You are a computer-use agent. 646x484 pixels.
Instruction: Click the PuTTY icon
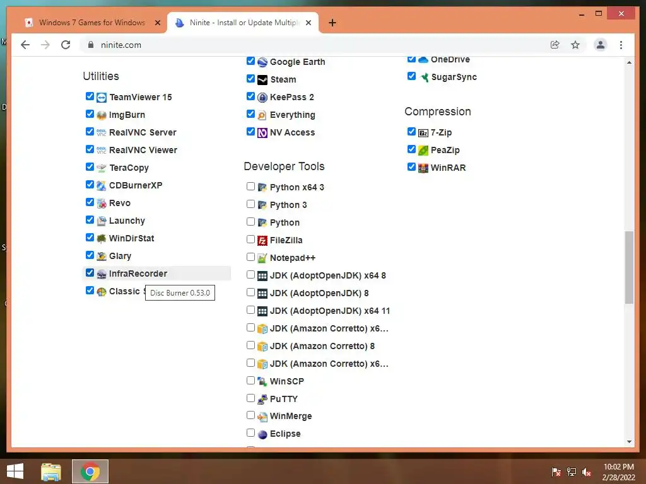pos(262,399)
